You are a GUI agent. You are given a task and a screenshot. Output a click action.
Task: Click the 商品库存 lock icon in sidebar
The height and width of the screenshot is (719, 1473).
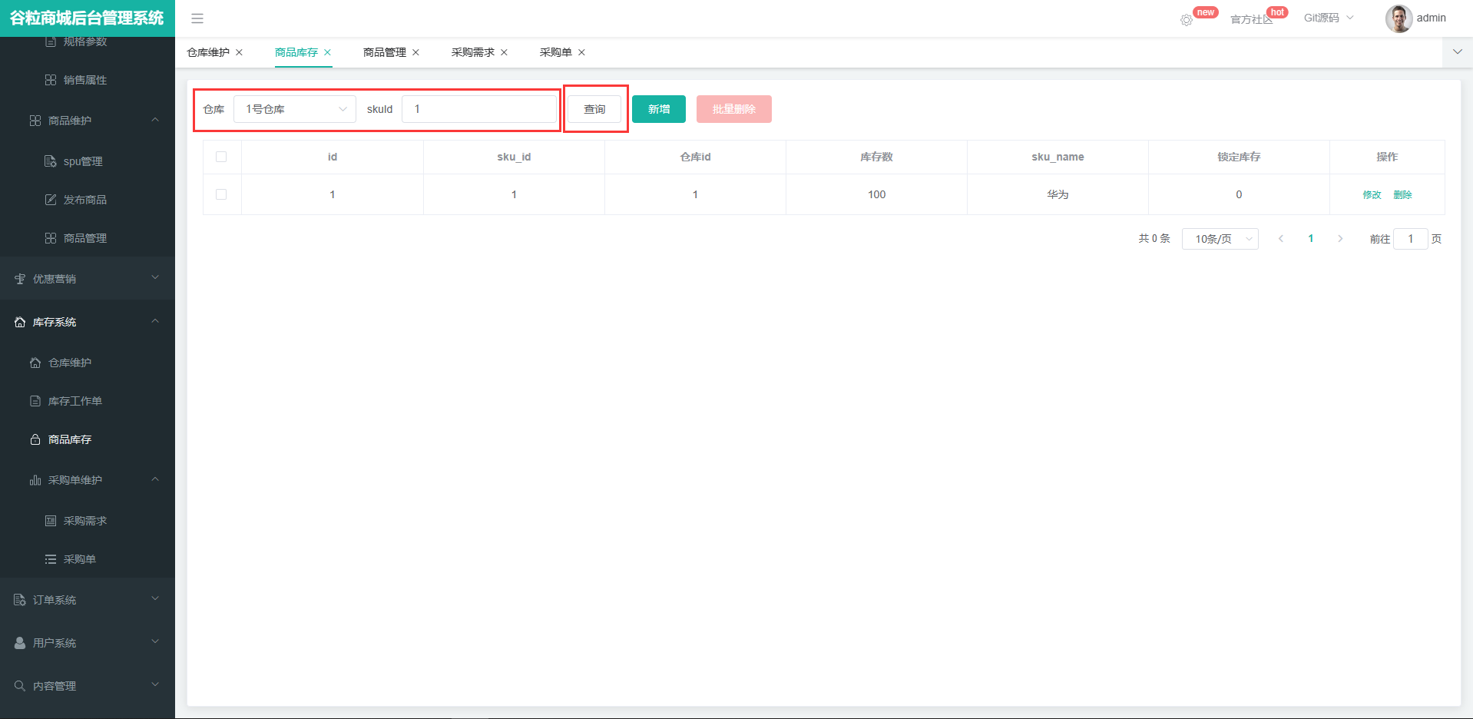(35, 439)
